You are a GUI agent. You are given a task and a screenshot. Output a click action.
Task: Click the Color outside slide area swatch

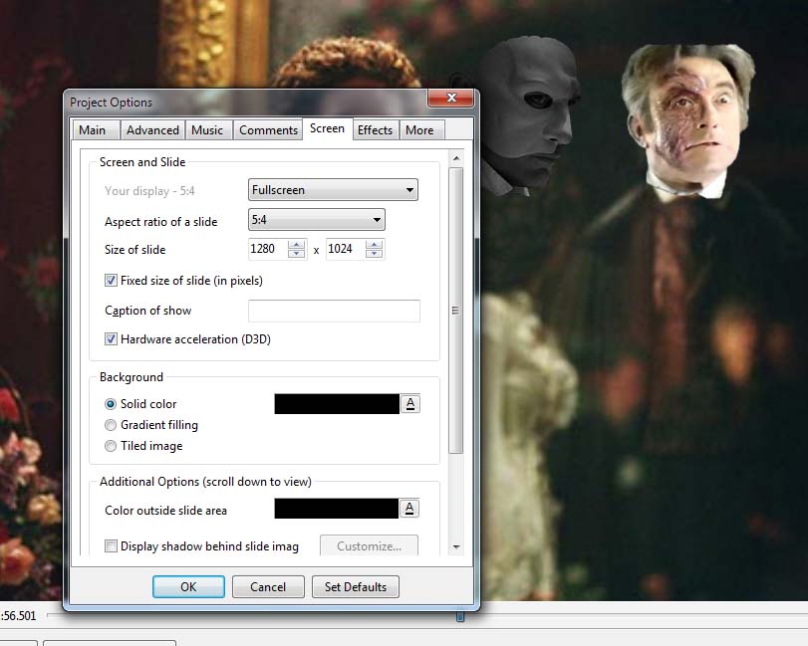pyautogui.click(x=336, y=509)
